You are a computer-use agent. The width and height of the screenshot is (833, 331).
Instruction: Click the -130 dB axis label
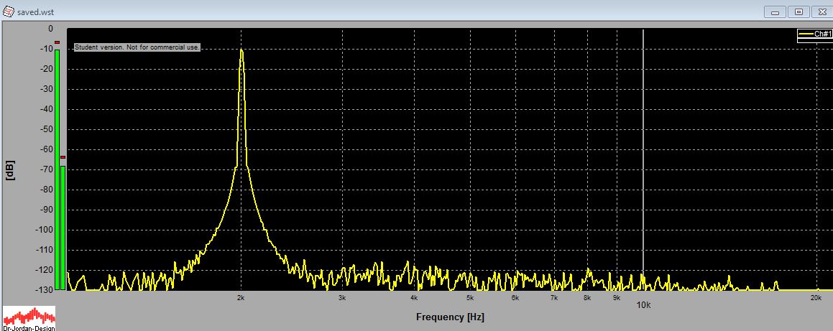coord(44,289)
